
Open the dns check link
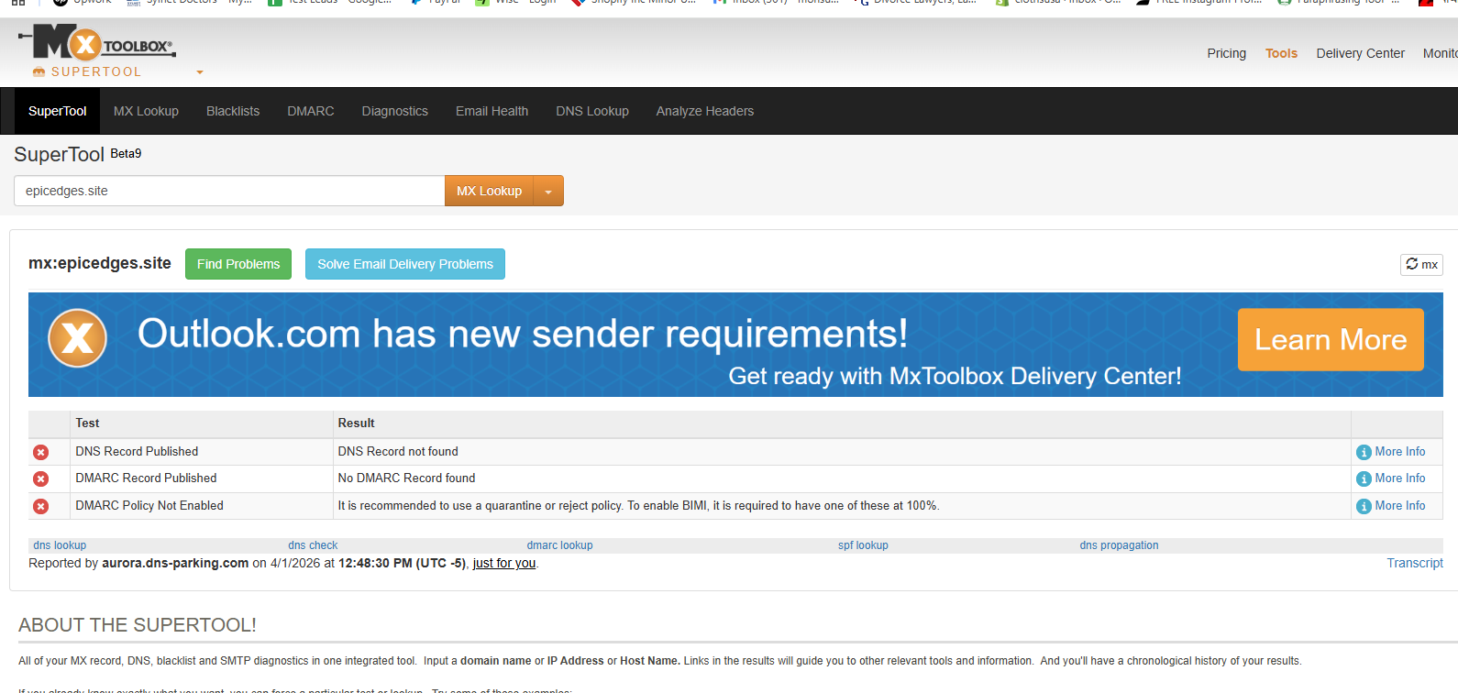click(x=313, y=545)
